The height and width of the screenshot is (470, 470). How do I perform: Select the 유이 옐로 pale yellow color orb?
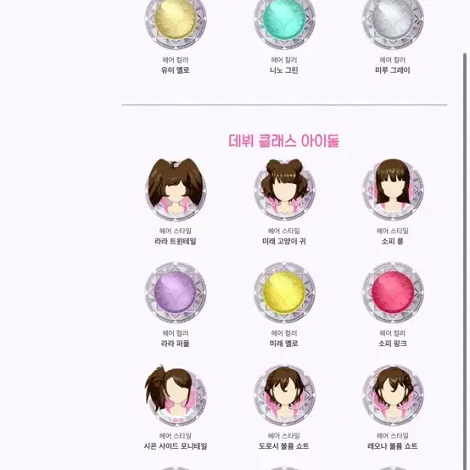176,20
